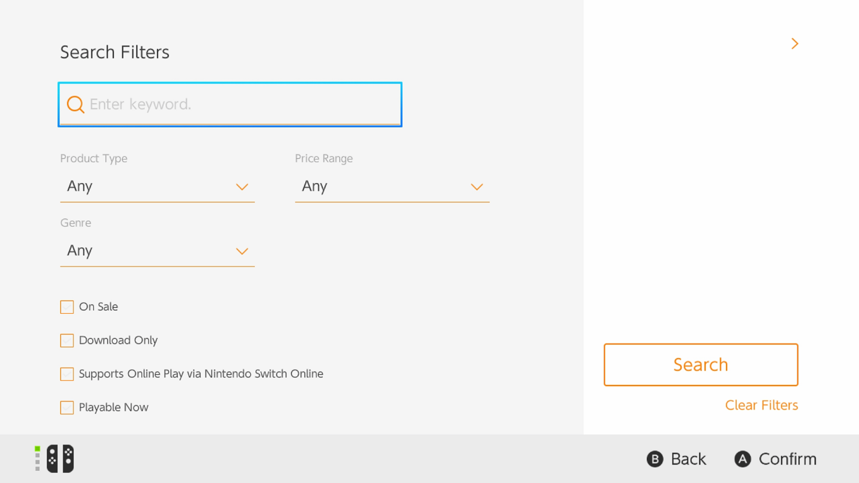Click the magnifying glass in keyword field

(76, 104)
